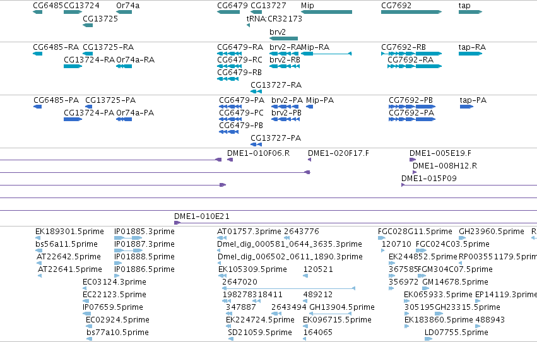Select the tap gene label
This screenshot has height=342, width=537.
click(x=464, y=6)
